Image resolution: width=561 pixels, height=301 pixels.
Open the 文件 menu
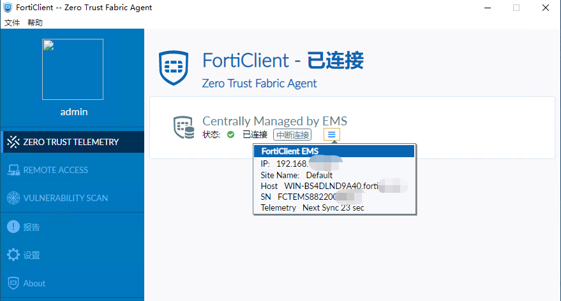coord(12,22)
